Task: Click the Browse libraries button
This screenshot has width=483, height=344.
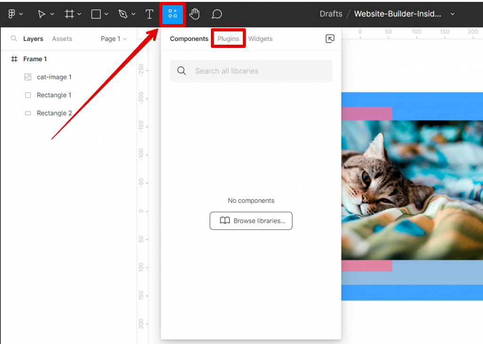Action: pyautogui.click(x=250, y=221)
